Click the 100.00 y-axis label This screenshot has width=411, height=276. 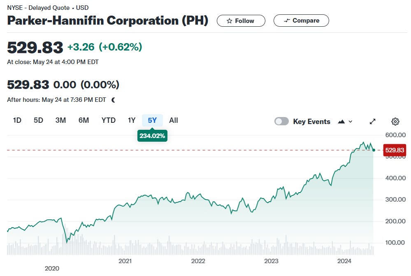point(395,243)
